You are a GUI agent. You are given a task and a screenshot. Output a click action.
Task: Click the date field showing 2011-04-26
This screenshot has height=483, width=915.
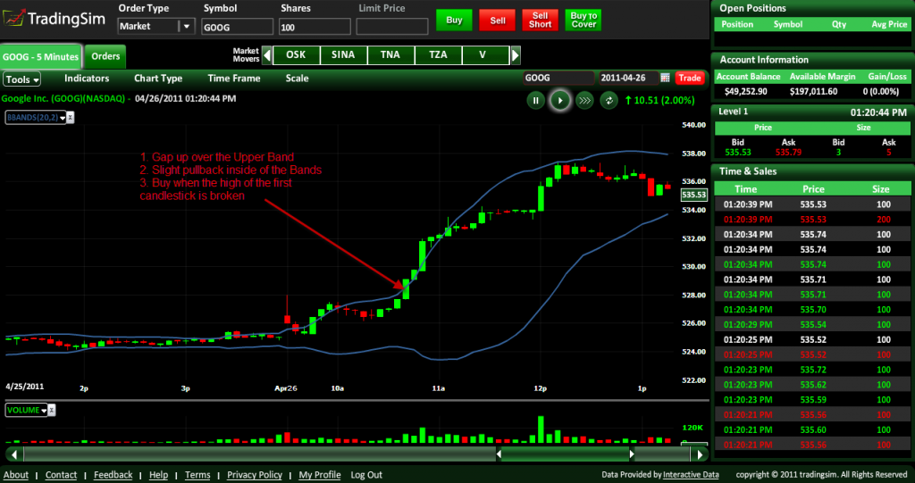pos(628,78)
